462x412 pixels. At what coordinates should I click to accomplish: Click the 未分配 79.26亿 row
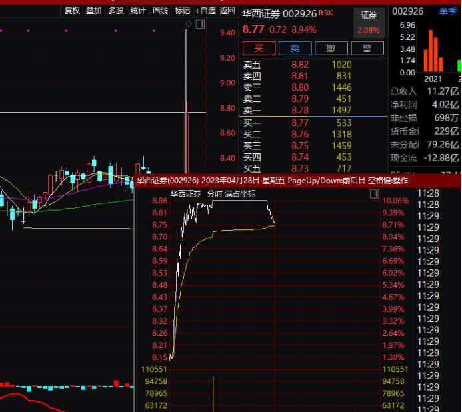(425, 145)
